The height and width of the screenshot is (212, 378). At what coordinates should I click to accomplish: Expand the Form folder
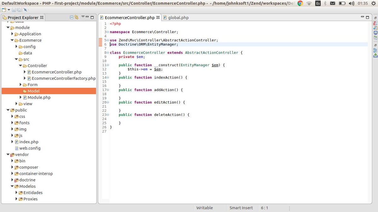coord(20,85)
